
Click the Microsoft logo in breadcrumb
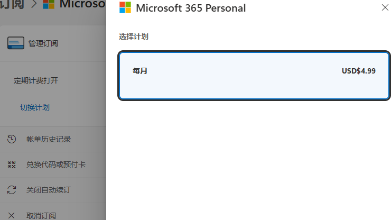49,4
